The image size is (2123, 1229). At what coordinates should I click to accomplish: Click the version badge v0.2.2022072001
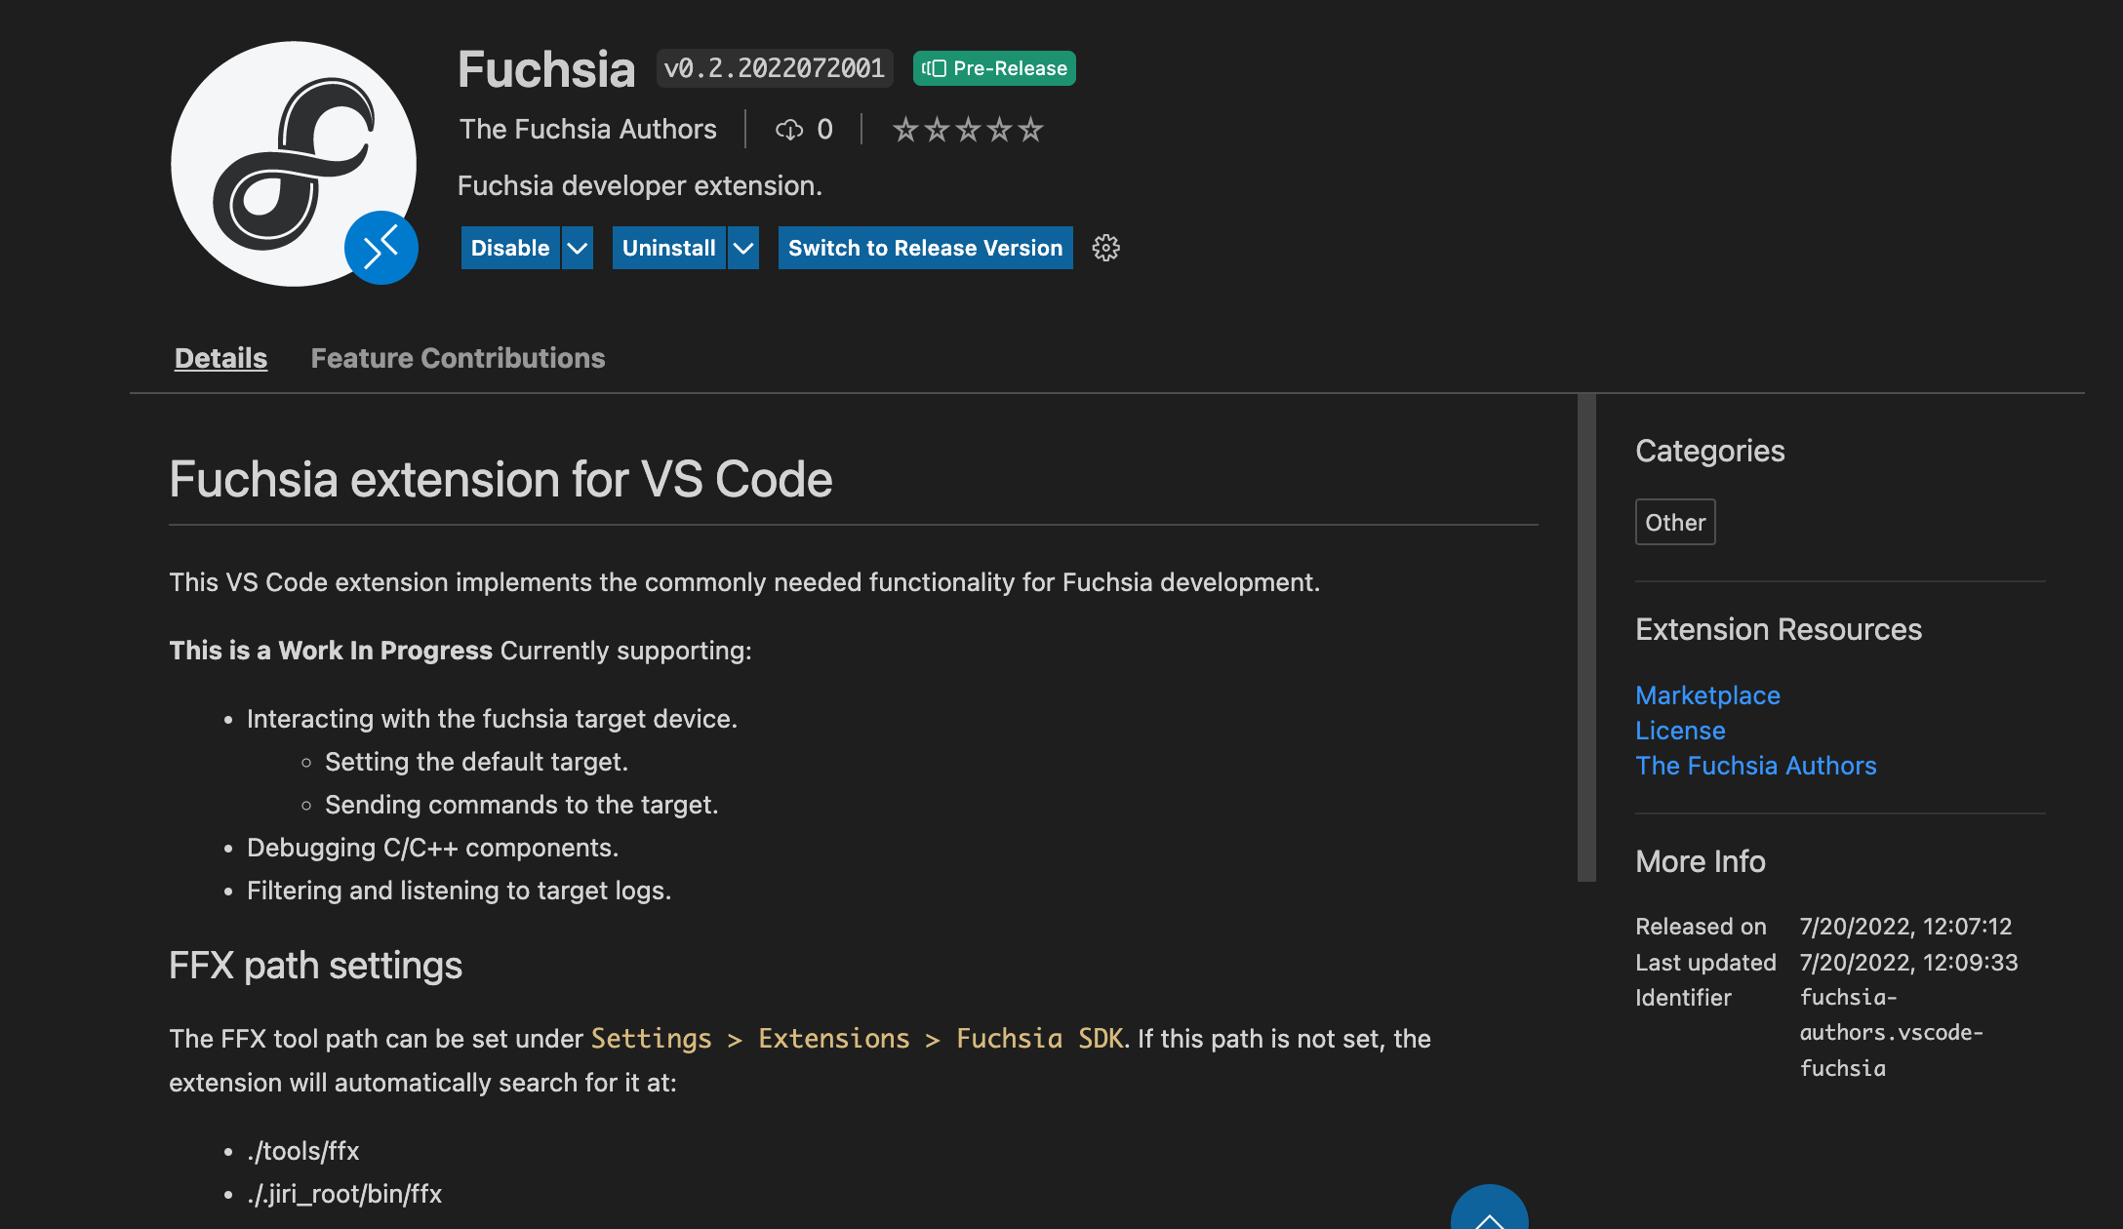point(774,67)
